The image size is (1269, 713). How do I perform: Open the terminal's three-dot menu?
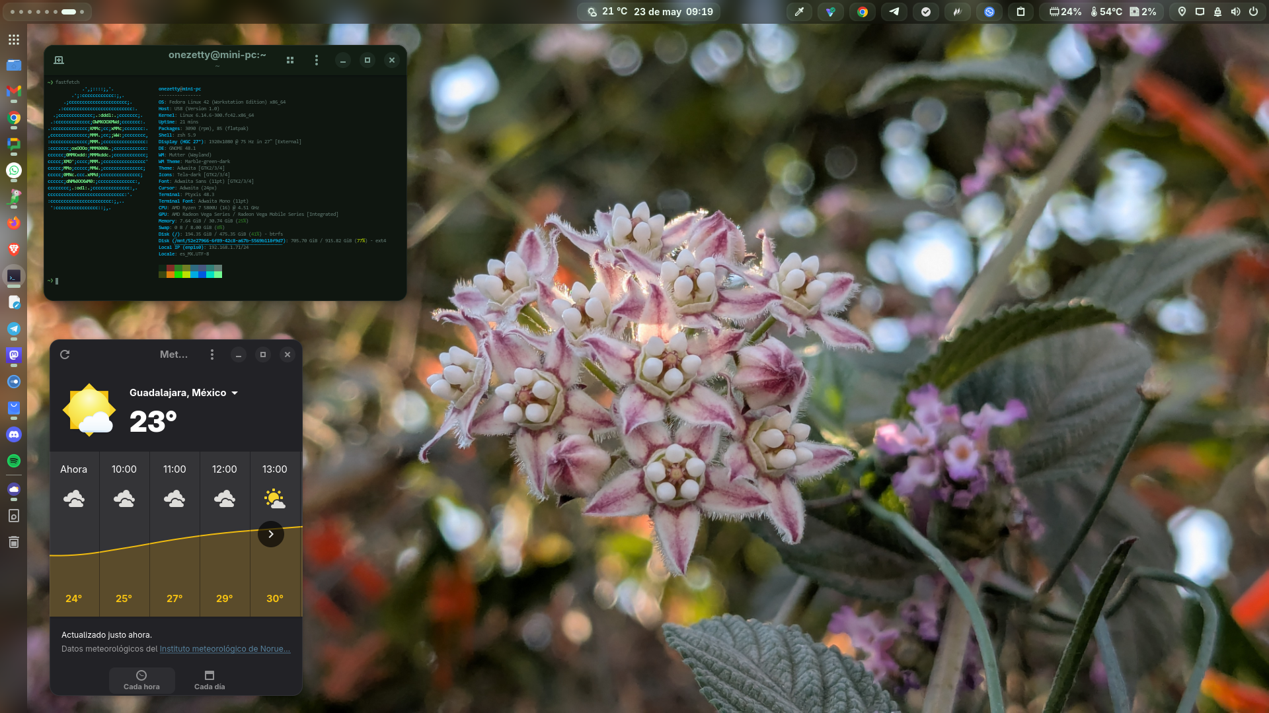coord(317,60)
